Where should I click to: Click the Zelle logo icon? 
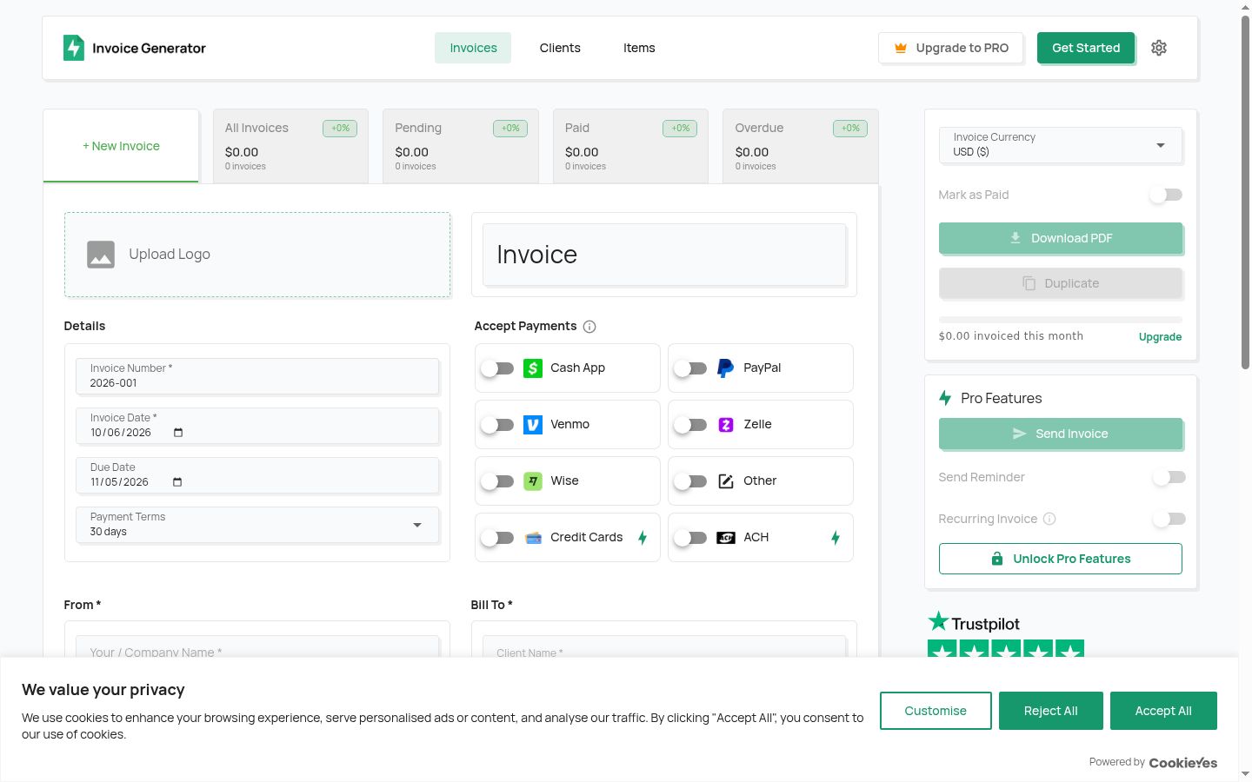tap(726, 425)
